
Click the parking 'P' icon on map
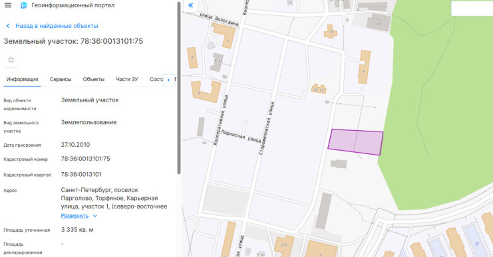point(477,244)
